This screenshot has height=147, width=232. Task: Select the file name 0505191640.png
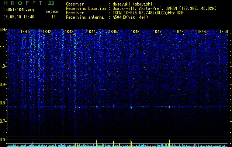pos(19,10)
